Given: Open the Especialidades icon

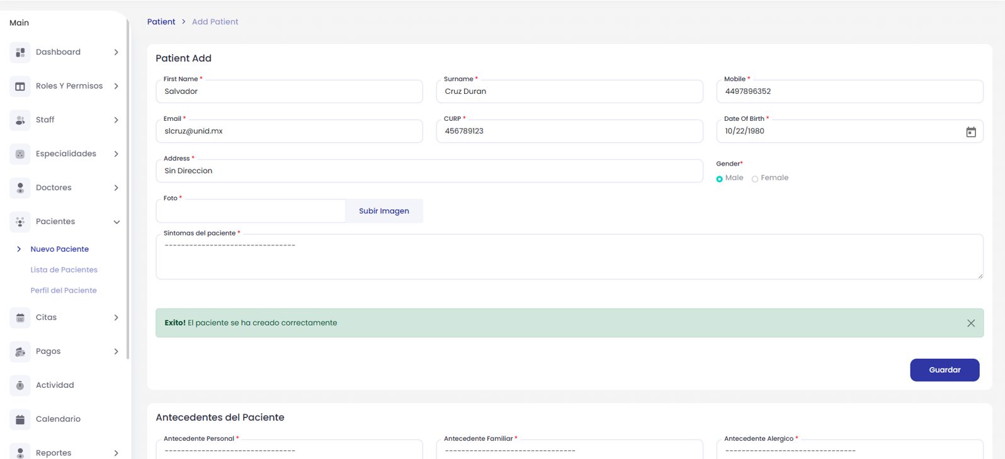Looking at the screenshot, I should 20,154.
